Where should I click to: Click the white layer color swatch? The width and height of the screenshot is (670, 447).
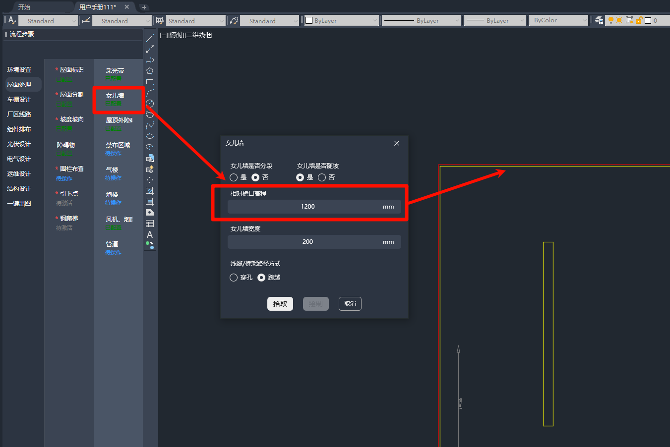tap(648, 21)
